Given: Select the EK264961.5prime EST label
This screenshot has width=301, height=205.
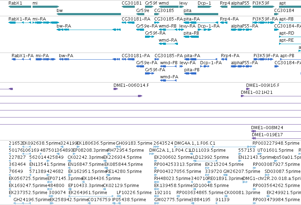Looking at the screenshot, I should (x=88, y=193).
